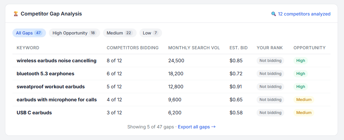Click Medium badge for USB C earbuds row
This screenshot has height=140, width=344.
coord(304,113)
